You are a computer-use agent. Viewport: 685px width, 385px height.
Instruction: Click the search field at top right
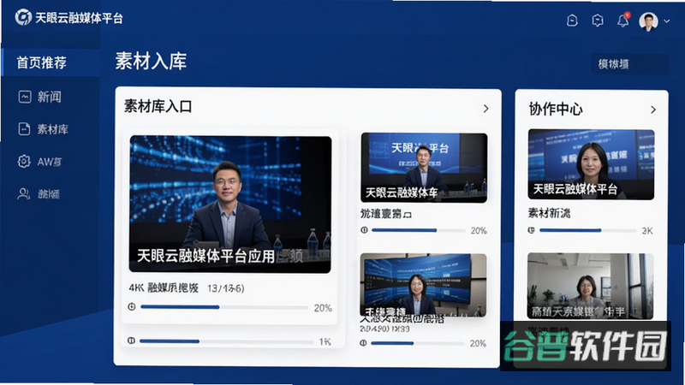coord(629,64)
